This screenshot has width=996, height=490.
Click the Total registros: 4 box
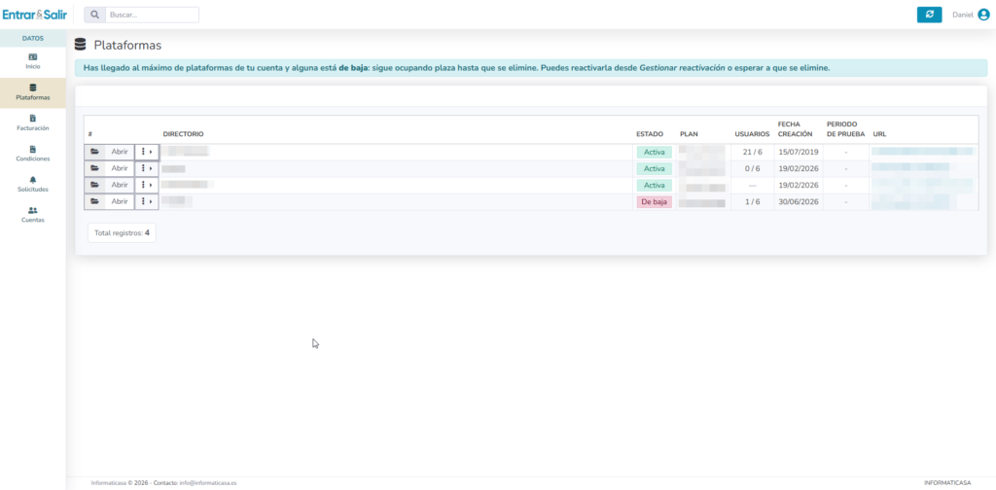122,233
